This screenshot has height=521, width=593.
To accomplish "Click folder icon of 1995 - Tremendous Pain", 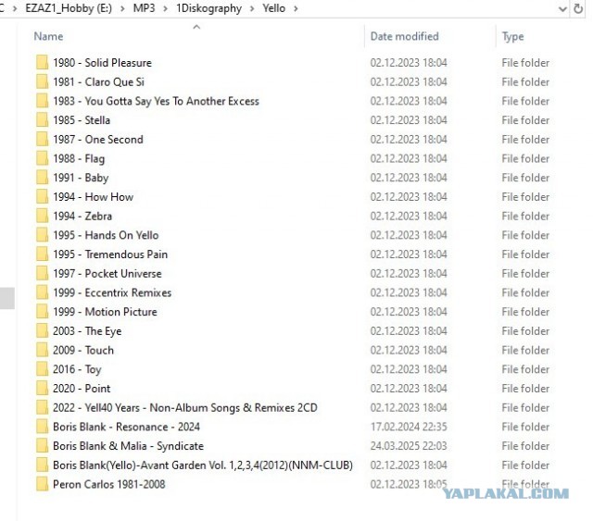I will pyautogui.click(x=42, y=254).
